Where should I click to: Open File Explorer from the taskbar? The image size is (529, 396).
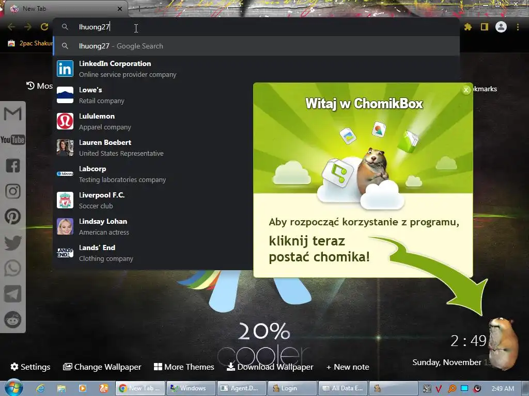coord(61,388)
